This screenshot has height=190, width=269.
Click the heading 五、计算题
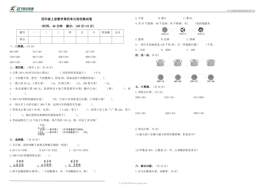(x=150, y=87)
